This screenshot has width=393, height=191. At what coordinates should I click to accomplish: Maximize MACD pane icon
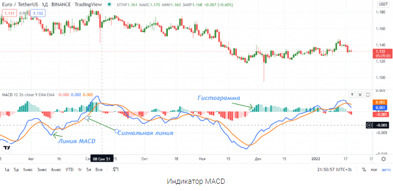[x=368, y=94]
